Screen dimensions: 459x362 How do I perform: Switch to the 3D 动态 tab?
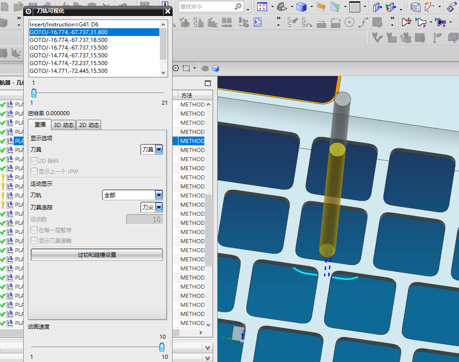tap(63, 125)
